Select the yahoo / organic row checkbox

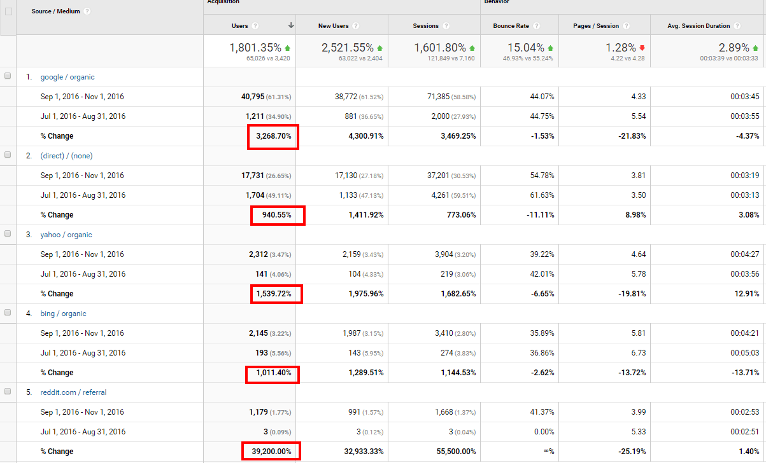coord(8,234)
